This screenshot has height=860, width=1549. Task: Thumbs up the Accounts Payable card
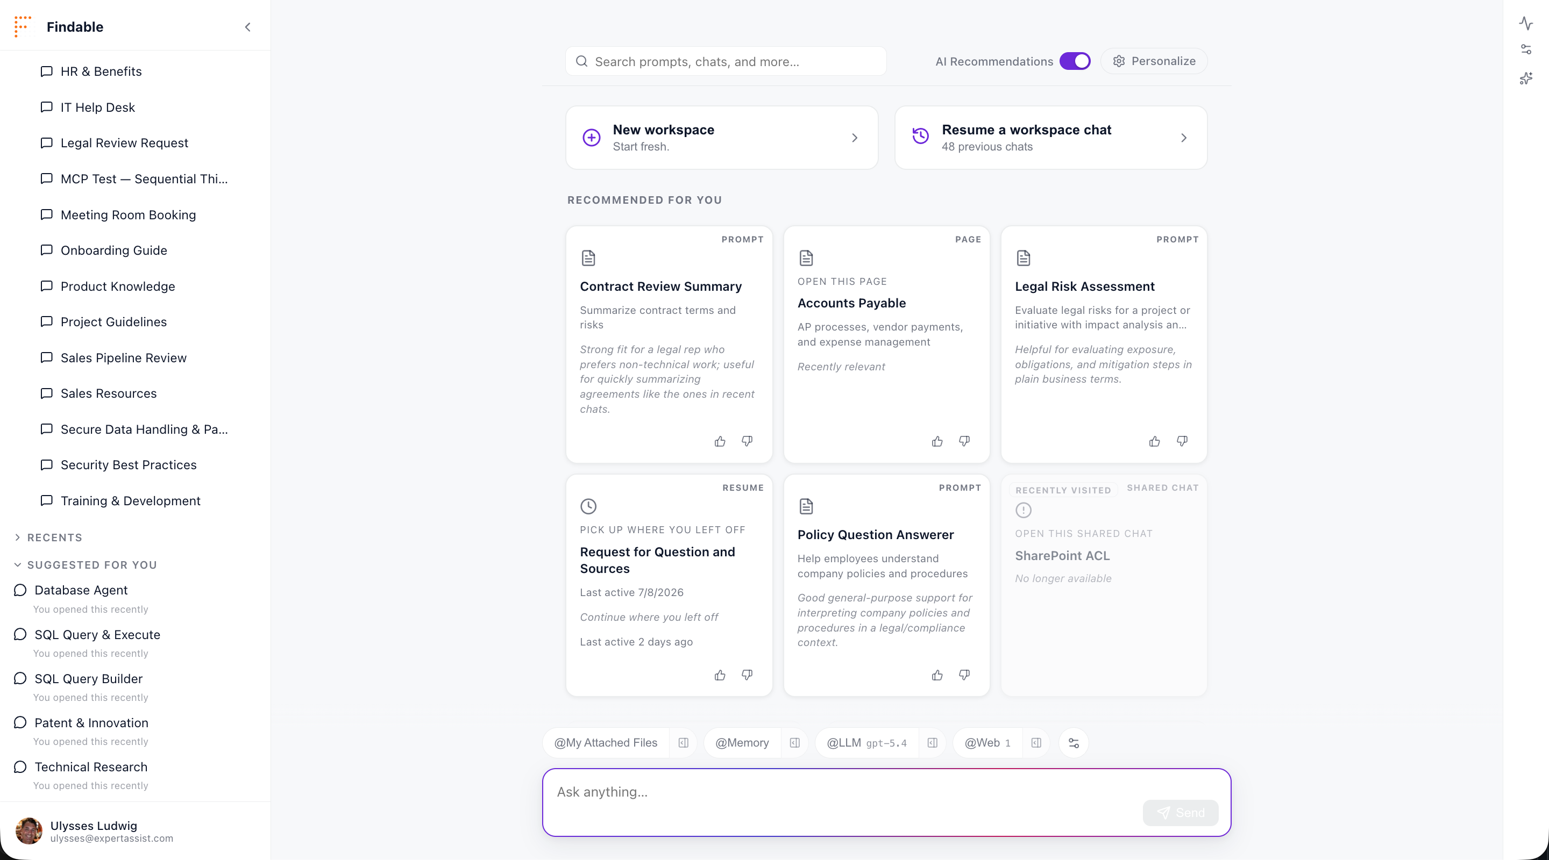coord(937,442)
